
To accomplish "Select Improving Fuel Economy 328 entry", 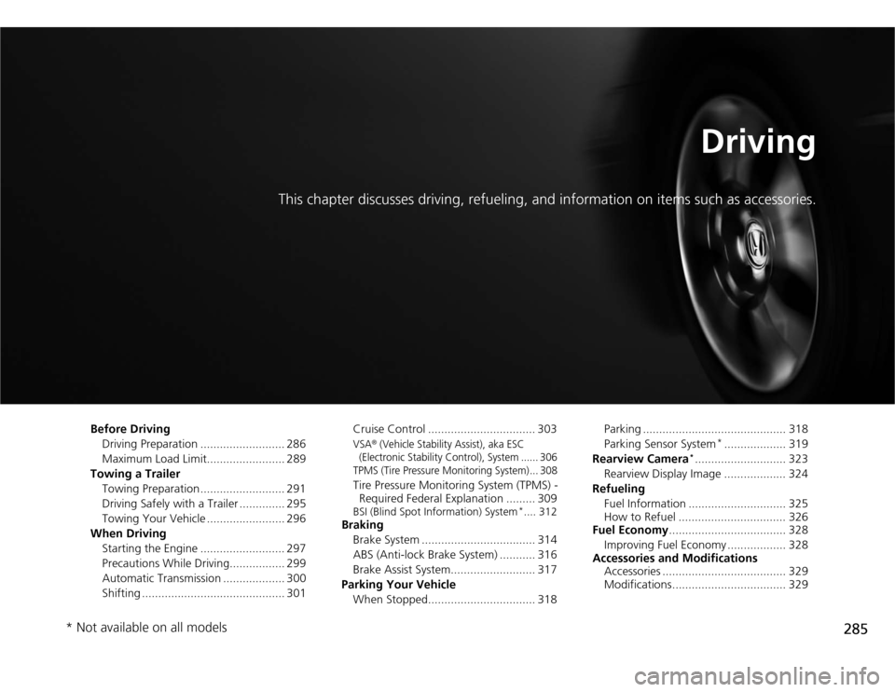I will (706, 545).
